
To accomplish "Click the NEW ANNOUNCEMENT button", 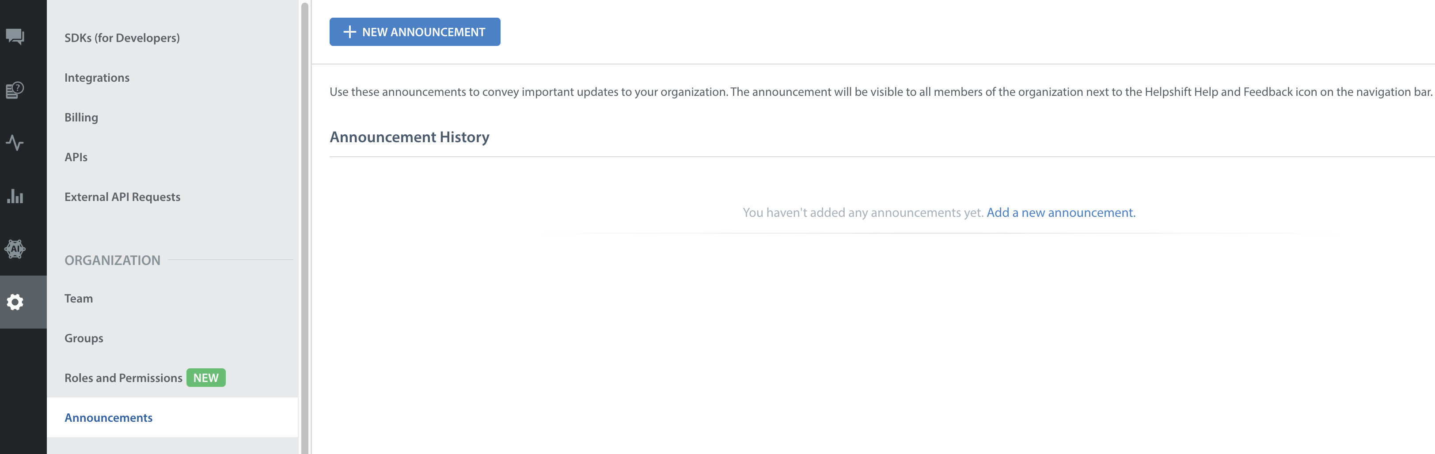I will click(414, 32).
